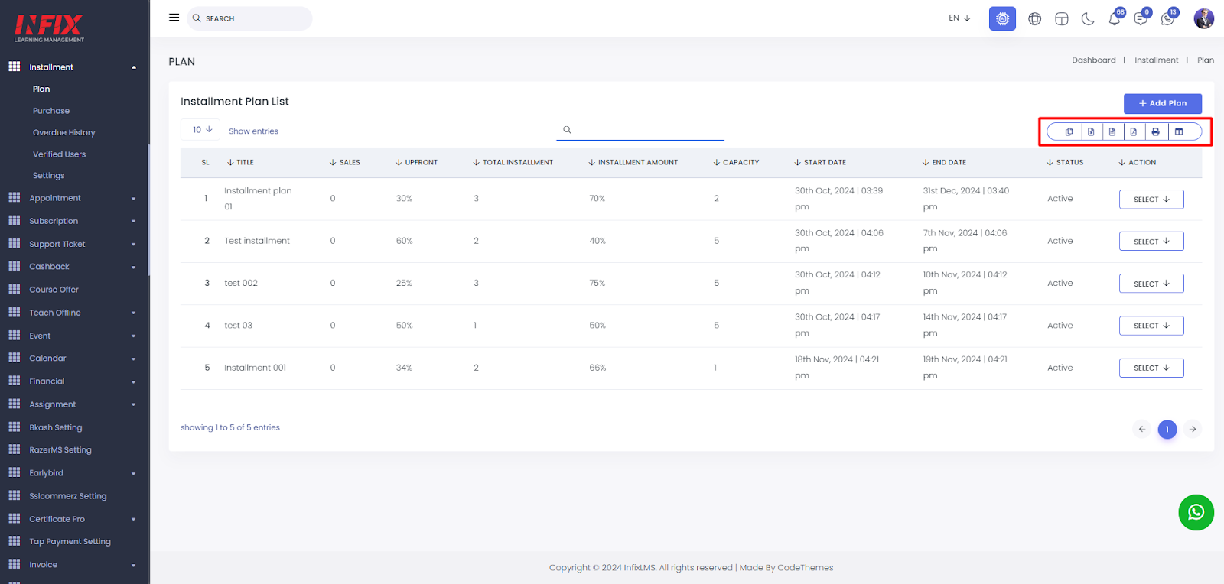Viewport: 1224px width, 584px height.
Task: Open SELECT dropdown for test 03
Action: (1151, 326)
